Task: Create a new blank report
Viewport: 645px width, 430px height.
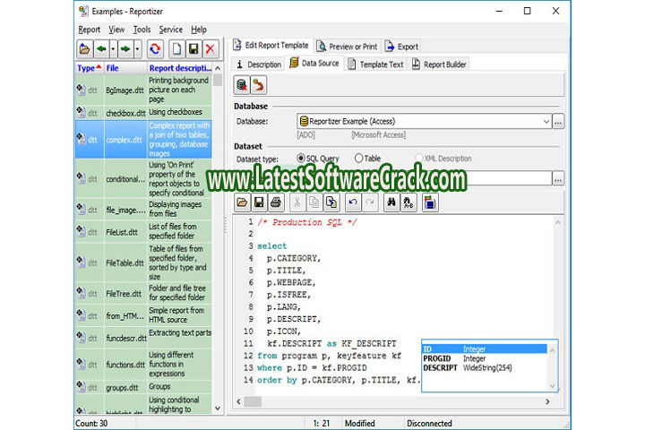Action: (x=176, y=49)
